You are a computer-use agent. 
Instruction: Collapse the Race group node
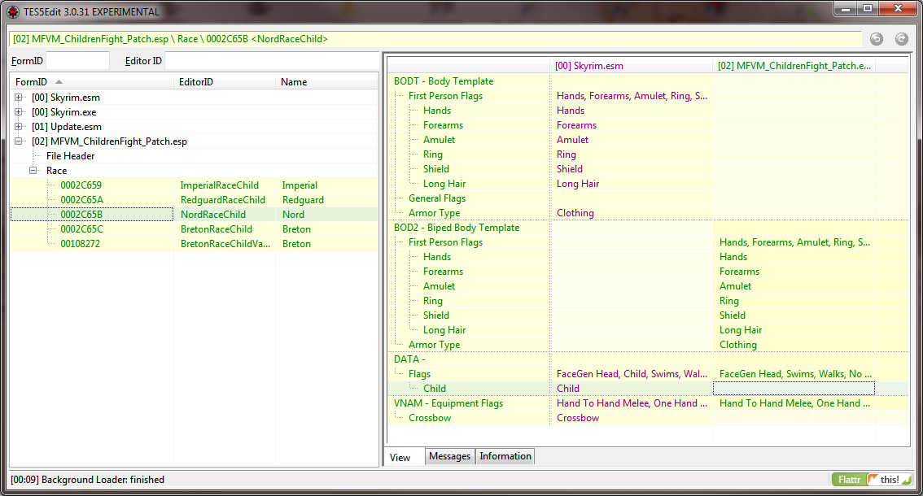(x=33, y=171)
